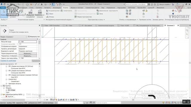Click the keyword search field
The width and height of the screenshot is (191, 107).
tap(136, 4)
